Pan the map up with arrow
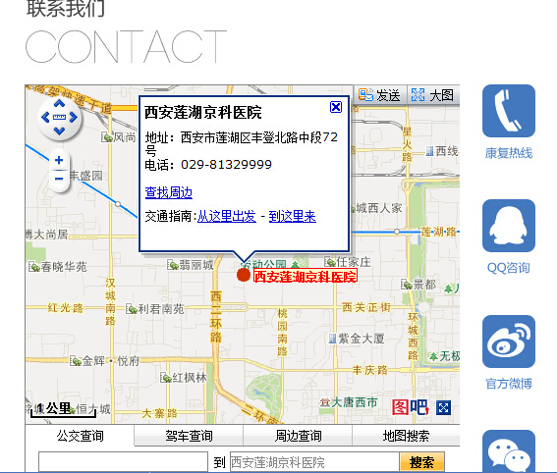 [x=59, y=104]
